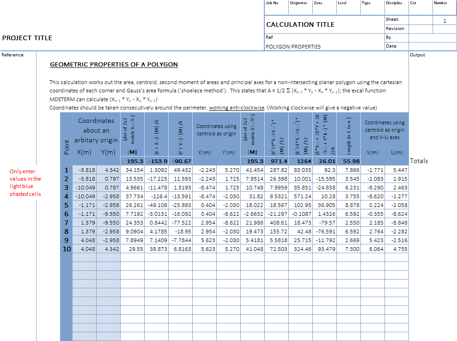Click the X(m) column header
This screenshot has width=457, height=341.
coord(84,152)
